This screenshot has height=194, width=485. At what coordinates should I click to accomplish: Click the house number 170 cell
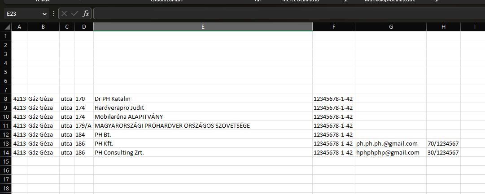coord(84,99)
